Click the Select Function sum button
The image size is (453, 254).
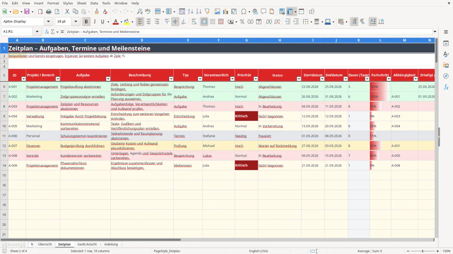click(52, 32)
